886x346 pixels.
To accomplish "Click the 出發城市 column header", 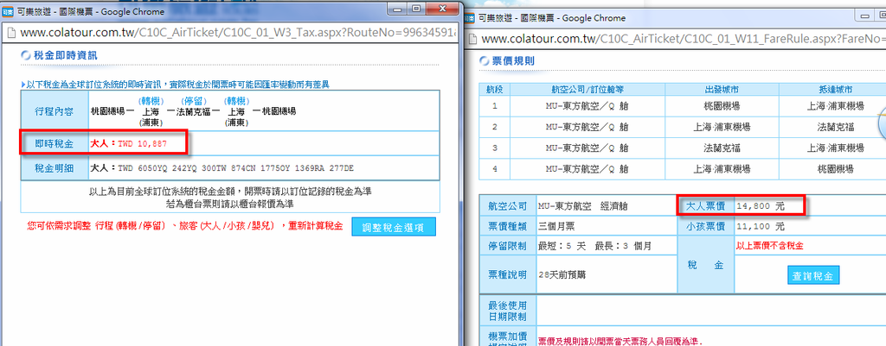I will click(x=722, y=90).
